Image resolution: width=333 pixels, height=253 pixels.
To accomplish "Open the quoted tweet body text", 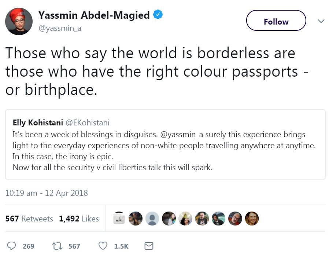I will tap(164, 151).
